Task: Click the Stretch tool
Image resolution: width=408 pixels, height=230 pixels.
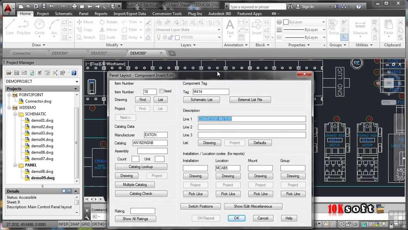Action: tap(86, 37)
